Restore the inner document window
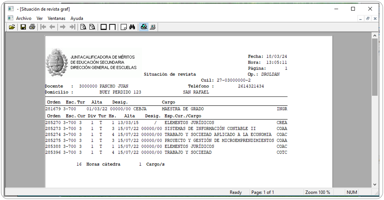The width and height of the screenshot is (384, 200). [x=368, y=19]
